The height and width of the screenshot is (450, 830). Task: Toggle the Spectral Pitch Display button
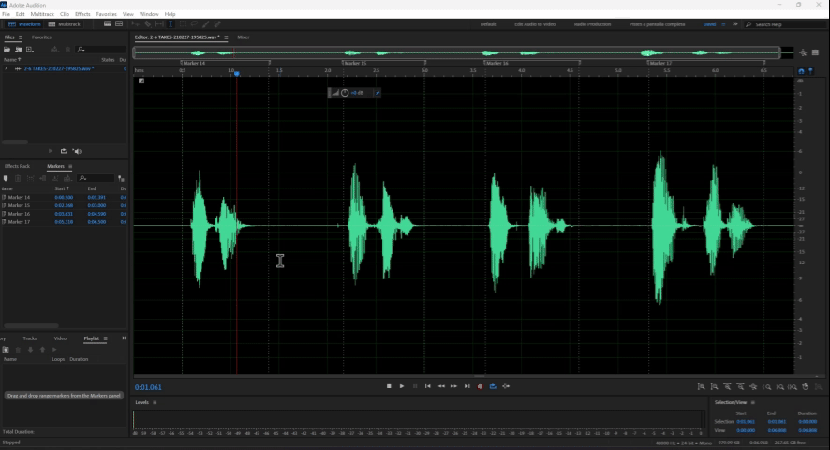click(119, 24)
